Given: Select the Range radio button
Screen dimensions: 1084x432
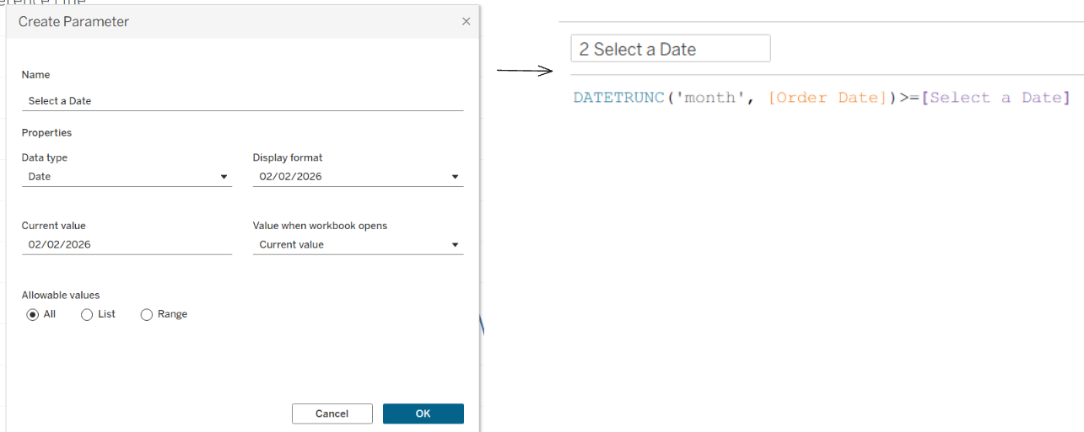Looking at the screenshot, I should pyautogui.click(x=147, y=314).
